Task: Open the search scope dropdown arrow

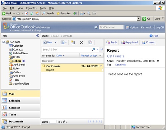Action: [x=98, y=50]
